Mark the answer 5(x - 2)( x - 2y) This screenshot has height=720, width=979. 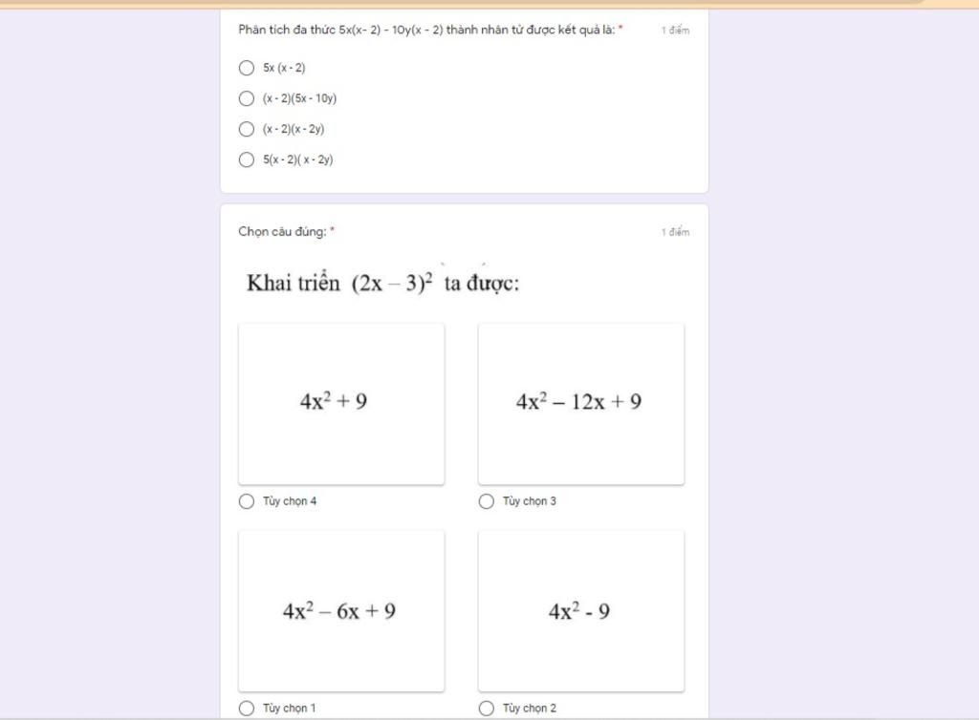(247, 159)
